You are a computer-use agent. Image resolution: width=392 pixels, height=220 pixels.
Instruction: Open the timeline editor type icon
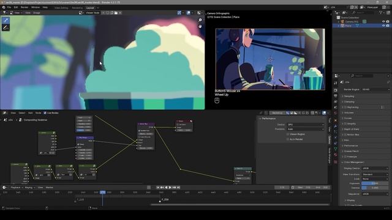(x=4, y=188)
